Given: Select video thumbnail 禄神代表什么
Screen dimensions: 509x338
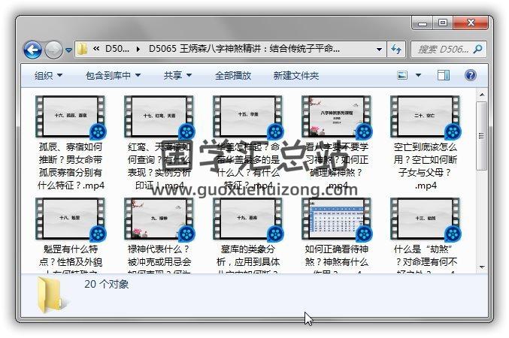Looking at the screenshot, I should pyautogui.click(x=159, y=219).
